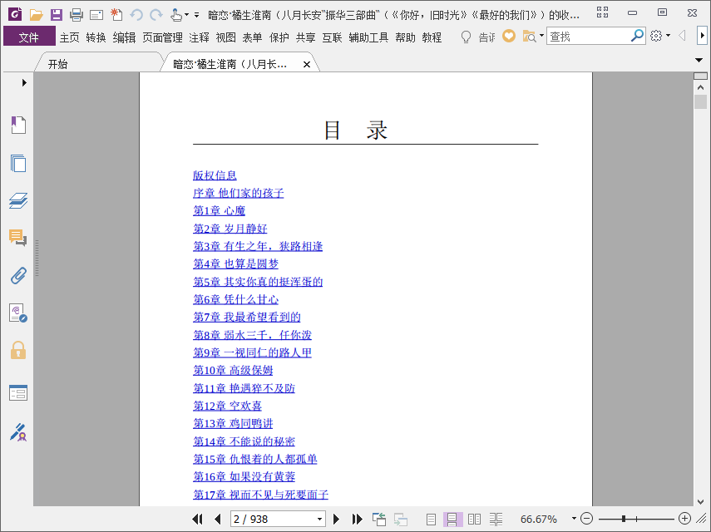
Task: Open the zoom percentage 66.67% dropdown
Action: 574,519
